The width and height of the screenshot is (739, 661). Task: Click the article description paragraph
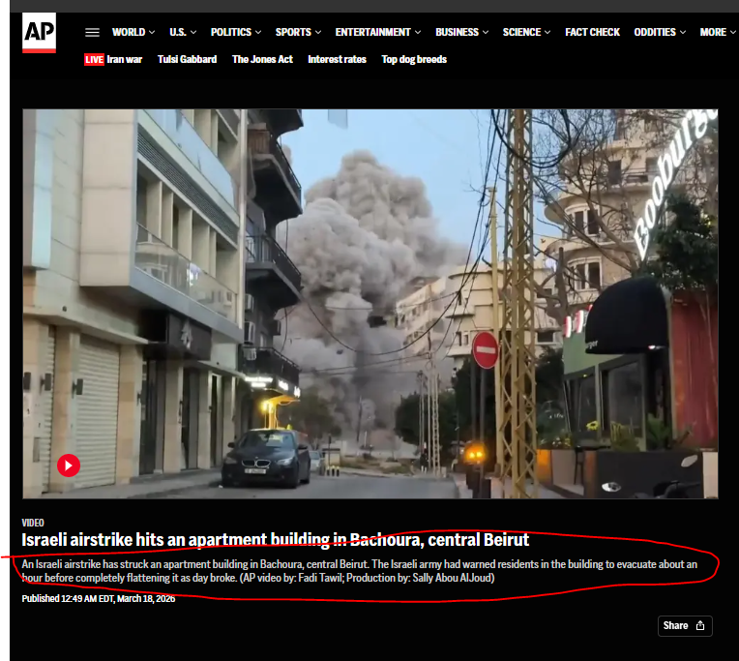click(359, 571)
